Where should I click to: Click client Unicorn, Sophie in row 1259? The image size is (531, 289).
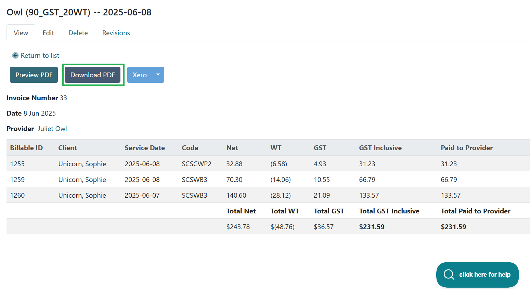[x=82, y=180]
